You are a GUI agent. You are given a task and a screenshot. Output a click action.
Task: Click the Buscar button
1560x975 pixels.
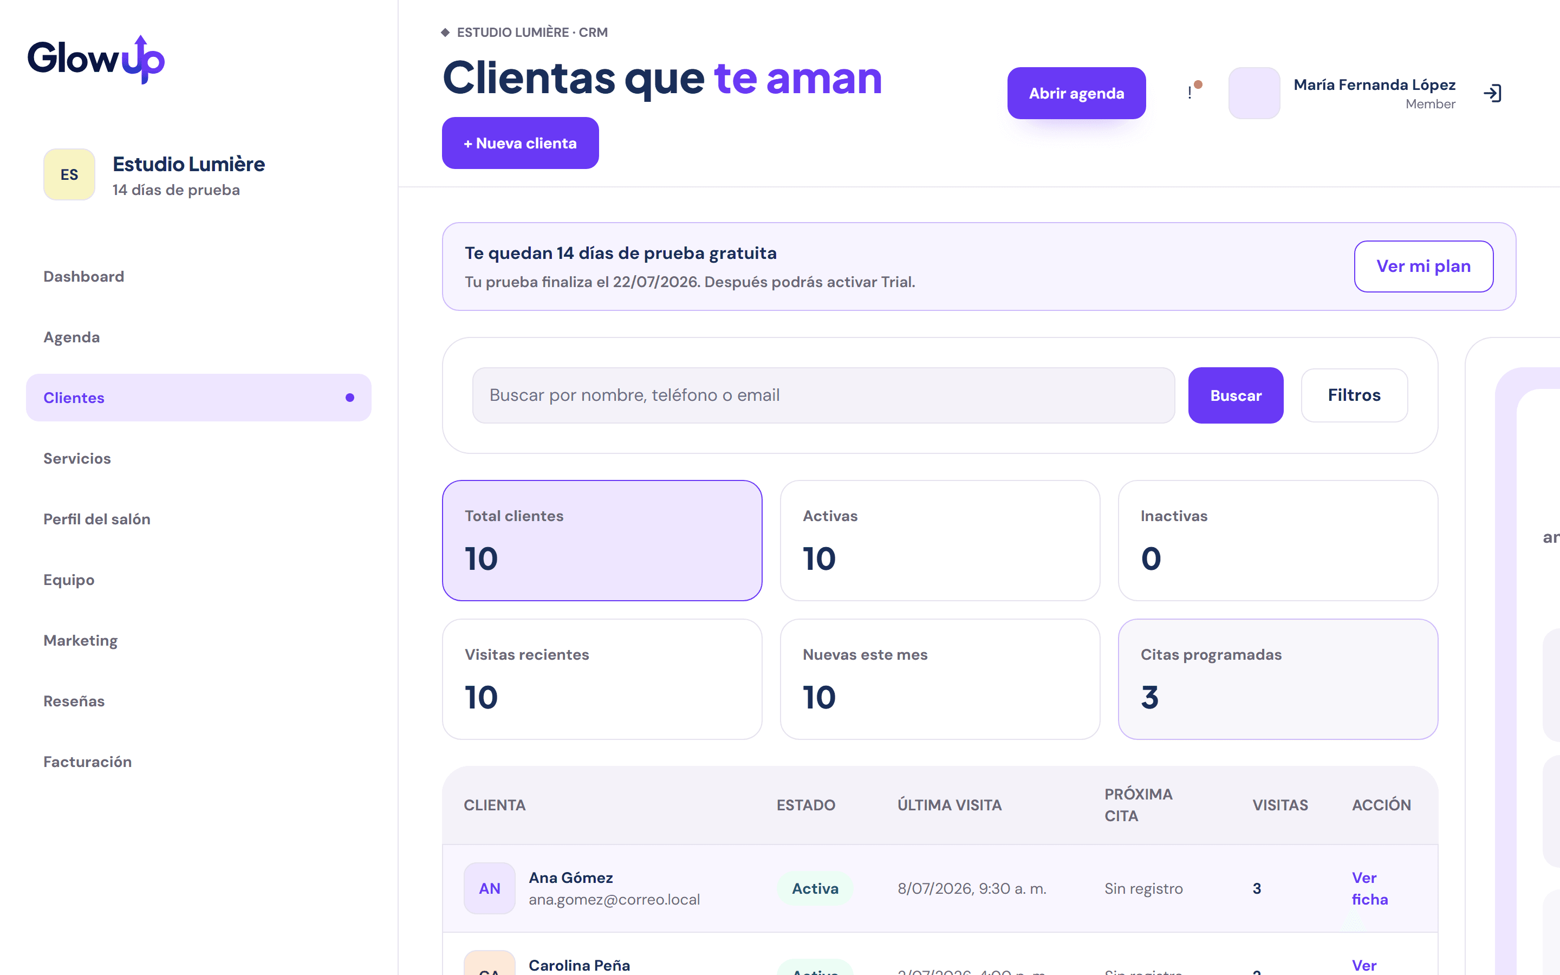tap(1236, 395)
